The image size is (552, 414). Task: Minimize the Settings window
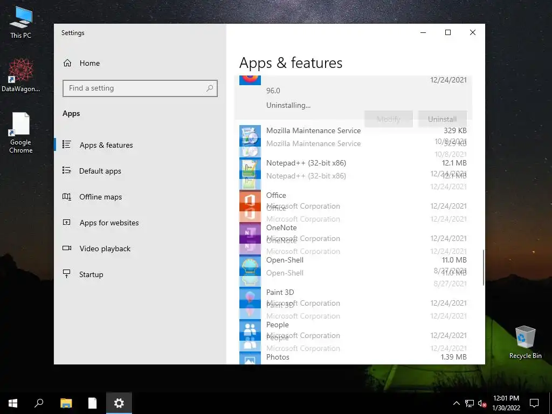click(x=423, y=32)
